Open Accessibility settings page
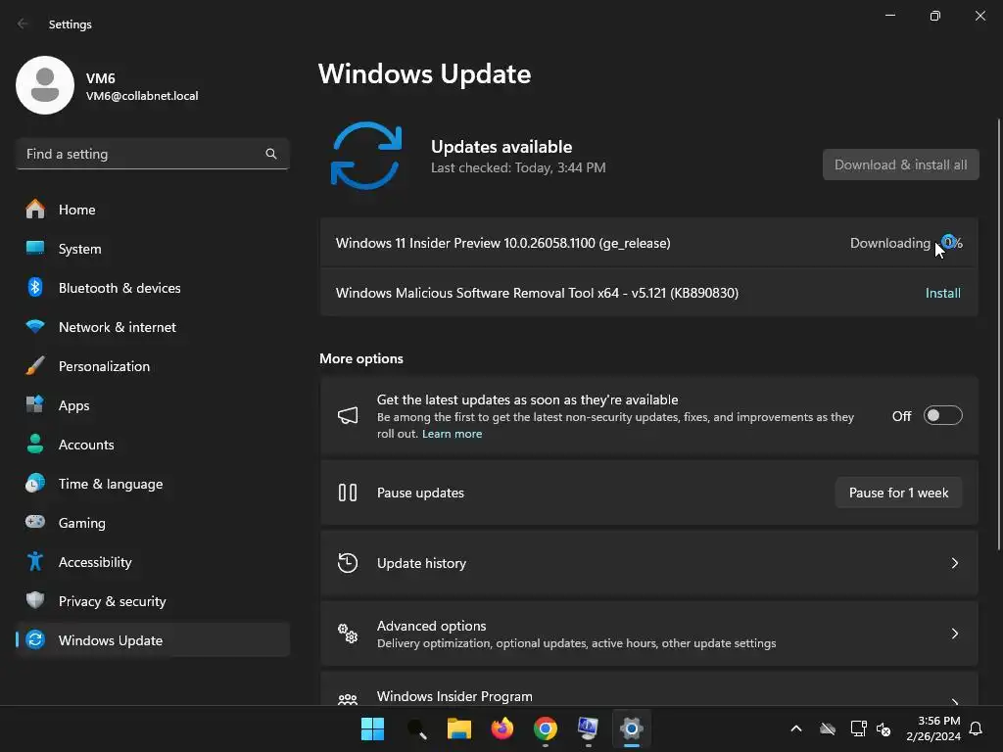This screenshot has height=752, width=1003. point(152,561)
